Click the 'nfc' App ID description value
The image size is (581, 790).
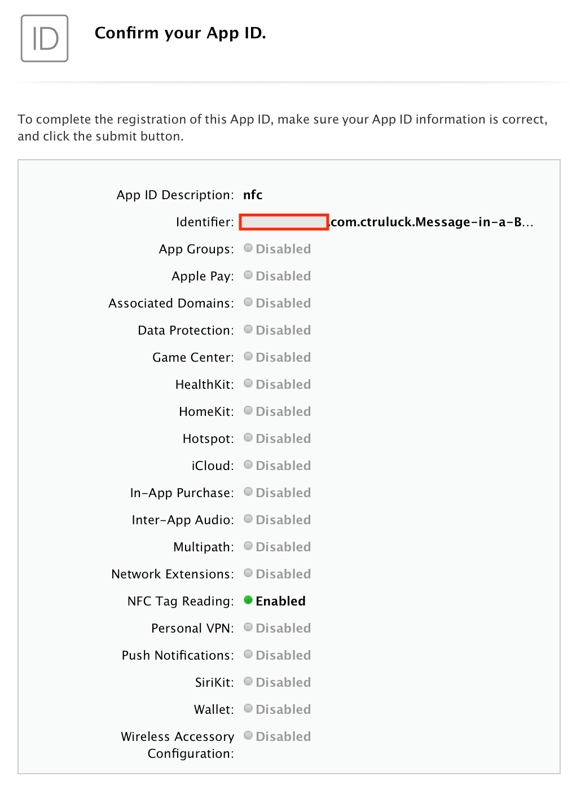point(253,195)
